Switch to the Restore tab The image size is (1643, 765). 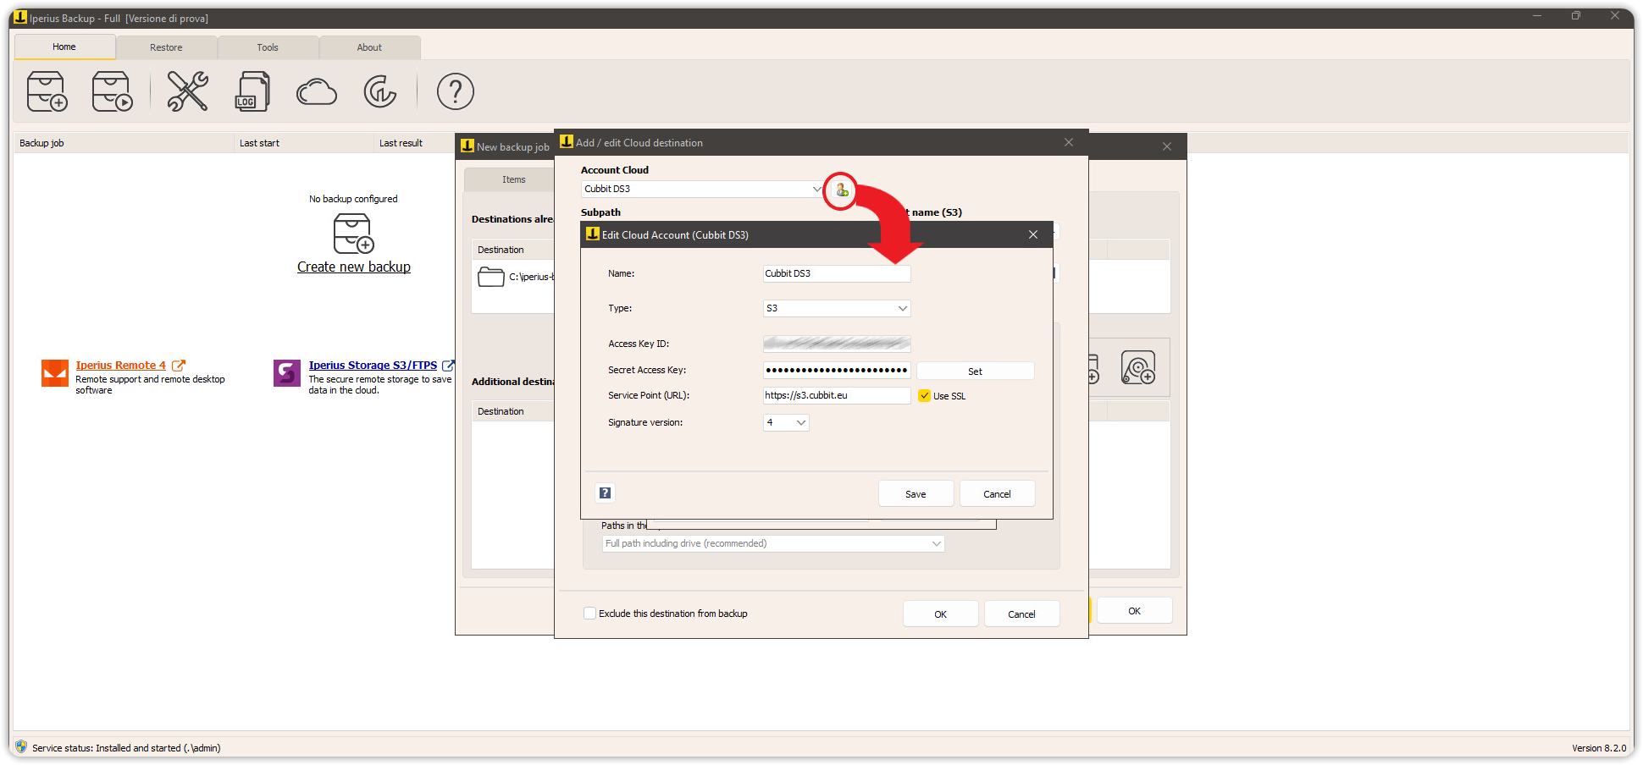[x=166, y=47]
